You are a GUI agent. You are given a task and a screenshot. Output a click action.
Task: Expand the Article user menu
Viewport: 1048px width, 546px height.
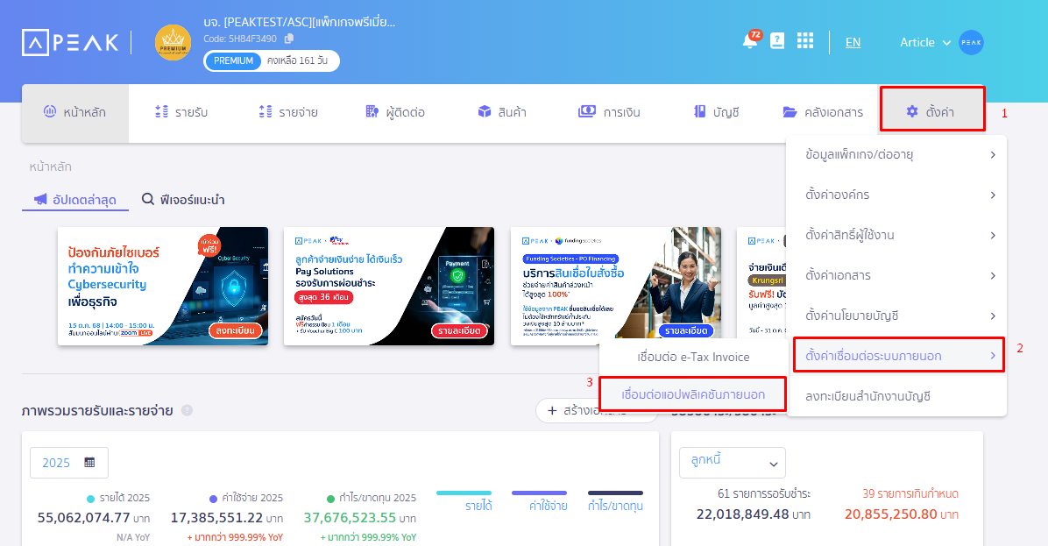924,42
